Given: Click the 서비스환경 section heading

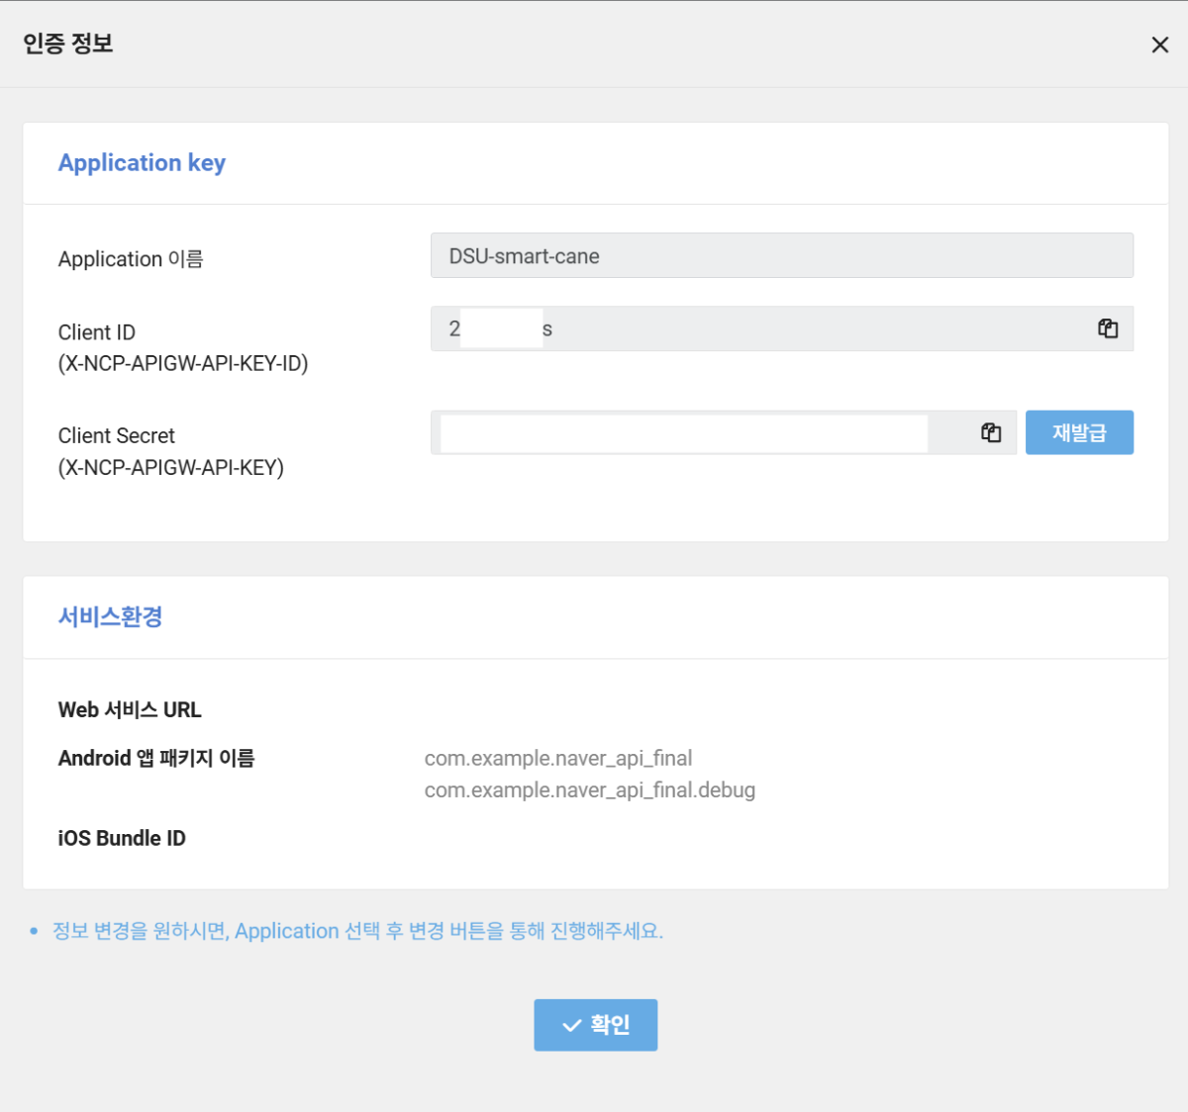Looking at the screenshot, I should click(x=110, y=617).
